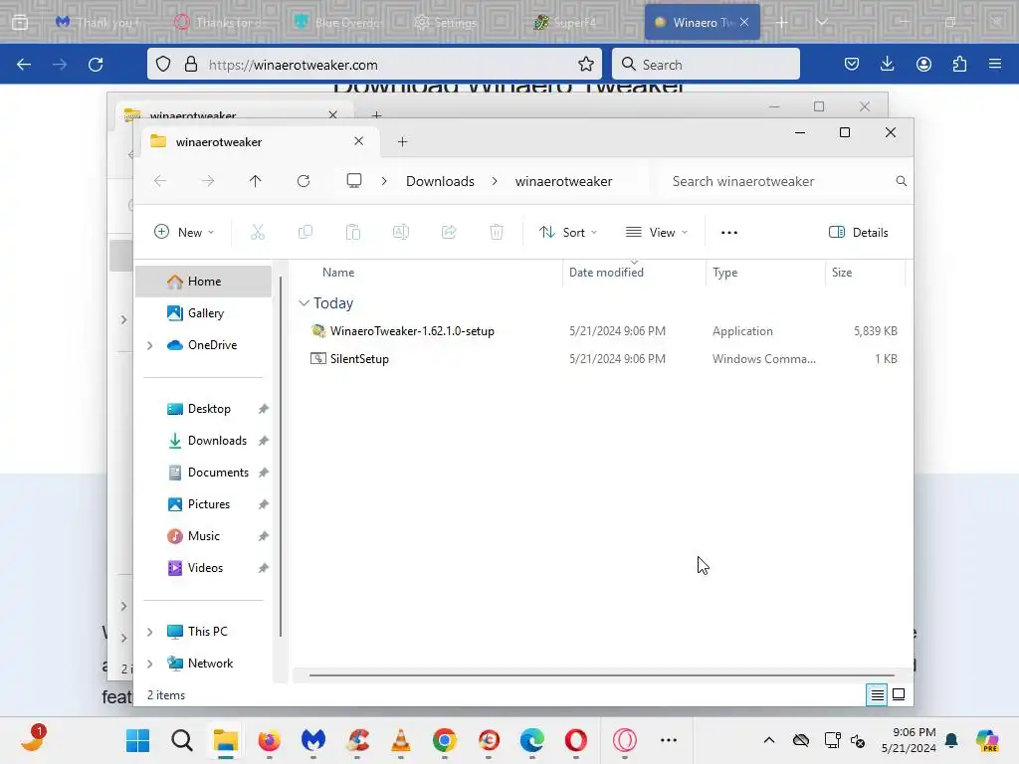Switch to Blue Overdo Firefox tab
This screenshot has height=764, width=1019.
pyautogui.click(x=338, y=23)
